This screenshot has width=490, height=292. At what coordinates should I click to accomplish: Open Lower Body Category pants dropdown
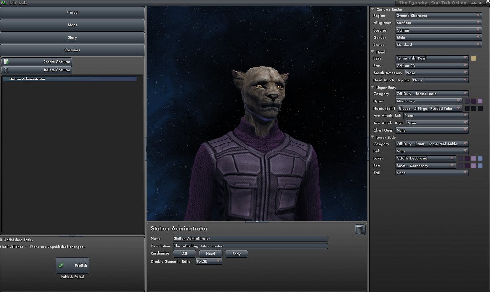click(432, 144)
